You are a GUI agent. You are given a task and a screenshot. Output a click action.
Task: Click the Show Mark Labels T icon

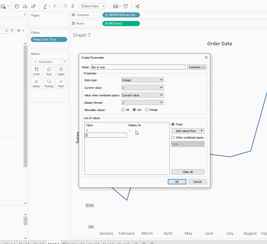point(65,7)
